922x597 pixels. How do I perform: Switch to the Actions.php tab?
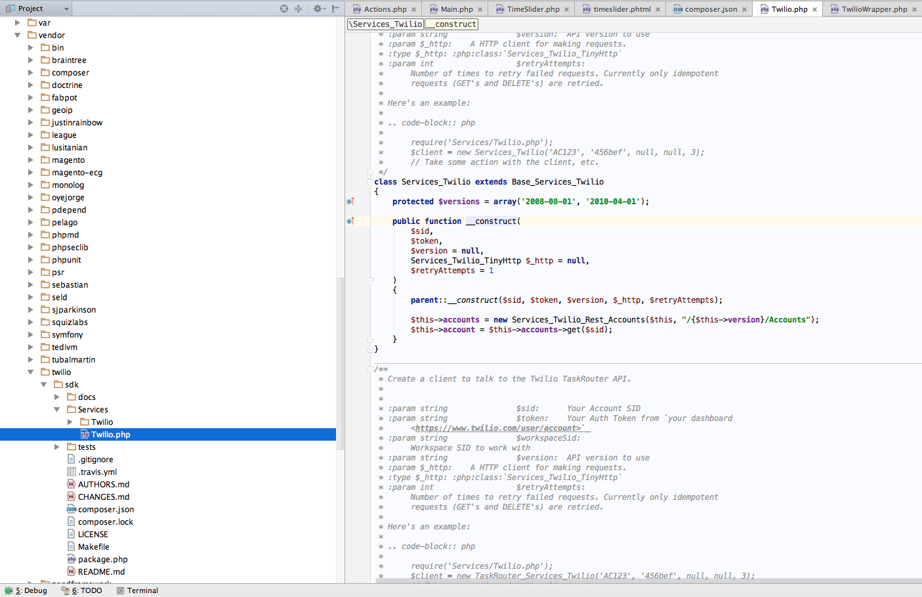[x=385, y=9]
